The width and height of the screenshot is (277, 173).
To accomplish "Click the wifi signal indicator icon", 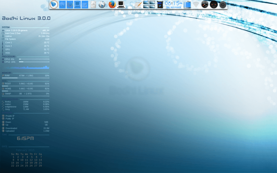I will (x=196, y=5).
